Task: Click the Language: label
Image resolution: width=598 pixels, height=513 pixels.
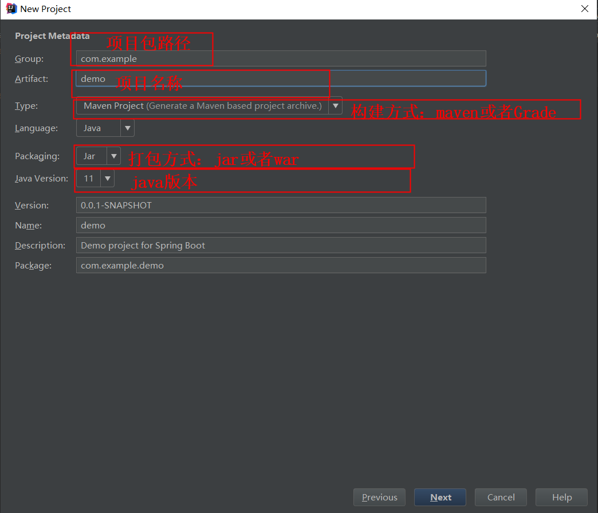Action: pyautogui.click(x=36, y=128)
